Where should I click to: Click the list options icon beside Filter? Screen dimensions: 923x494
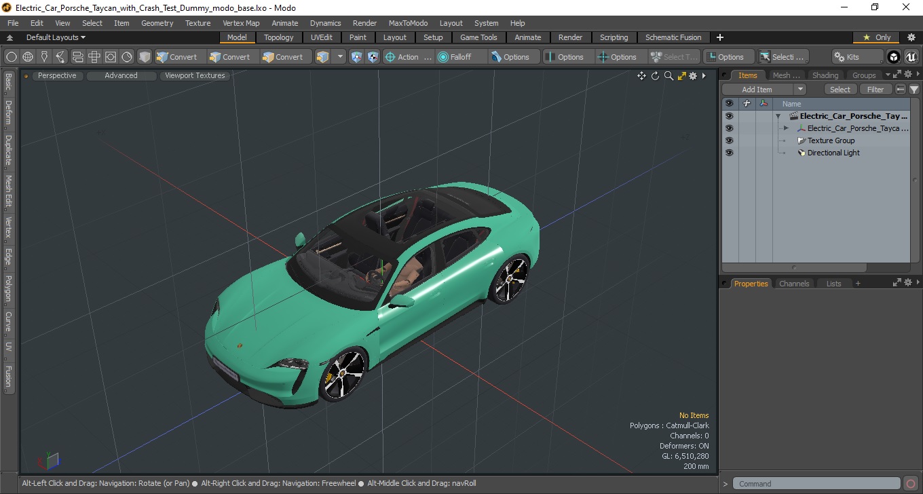pyautogui.click(x=901, y=90)
